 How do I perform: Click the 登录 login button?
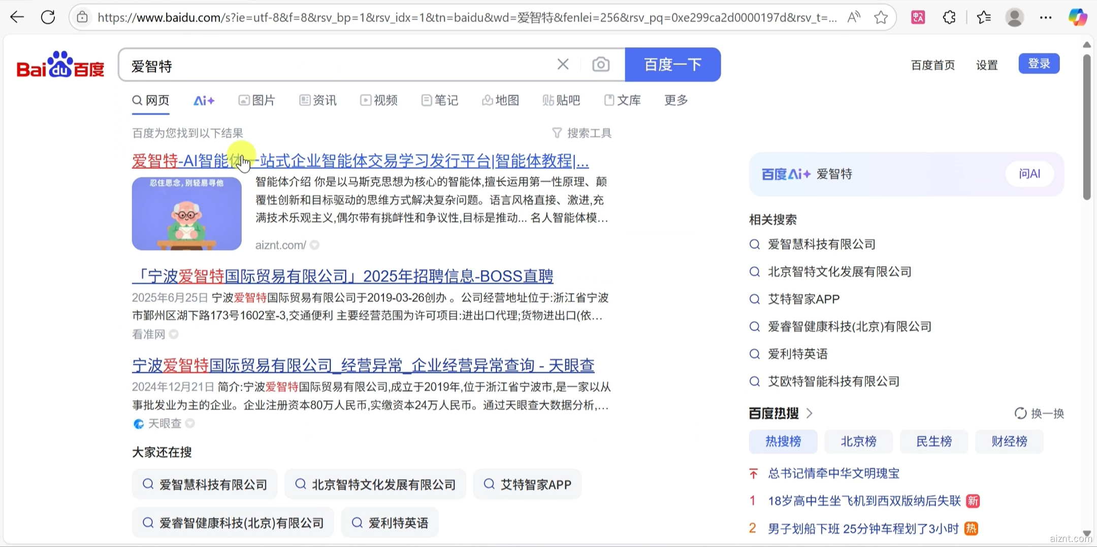click(1039, 63)
